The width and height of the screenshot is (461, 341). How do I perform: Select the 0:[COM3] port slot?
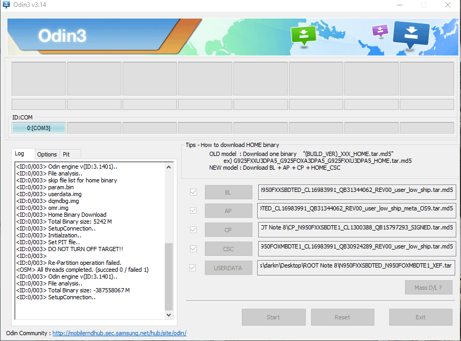click(39, 128)
